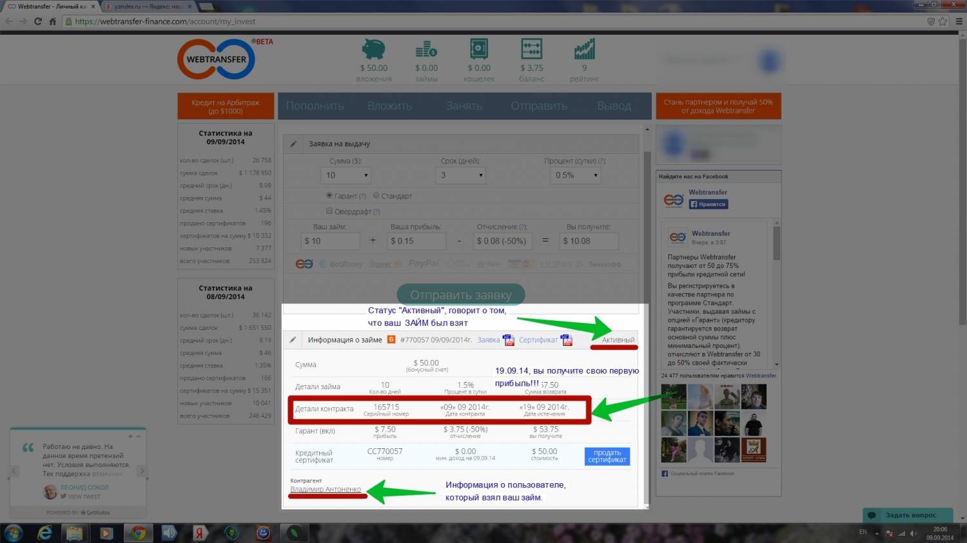Open the 'Отправить' menu item

(x=539, y=106)
